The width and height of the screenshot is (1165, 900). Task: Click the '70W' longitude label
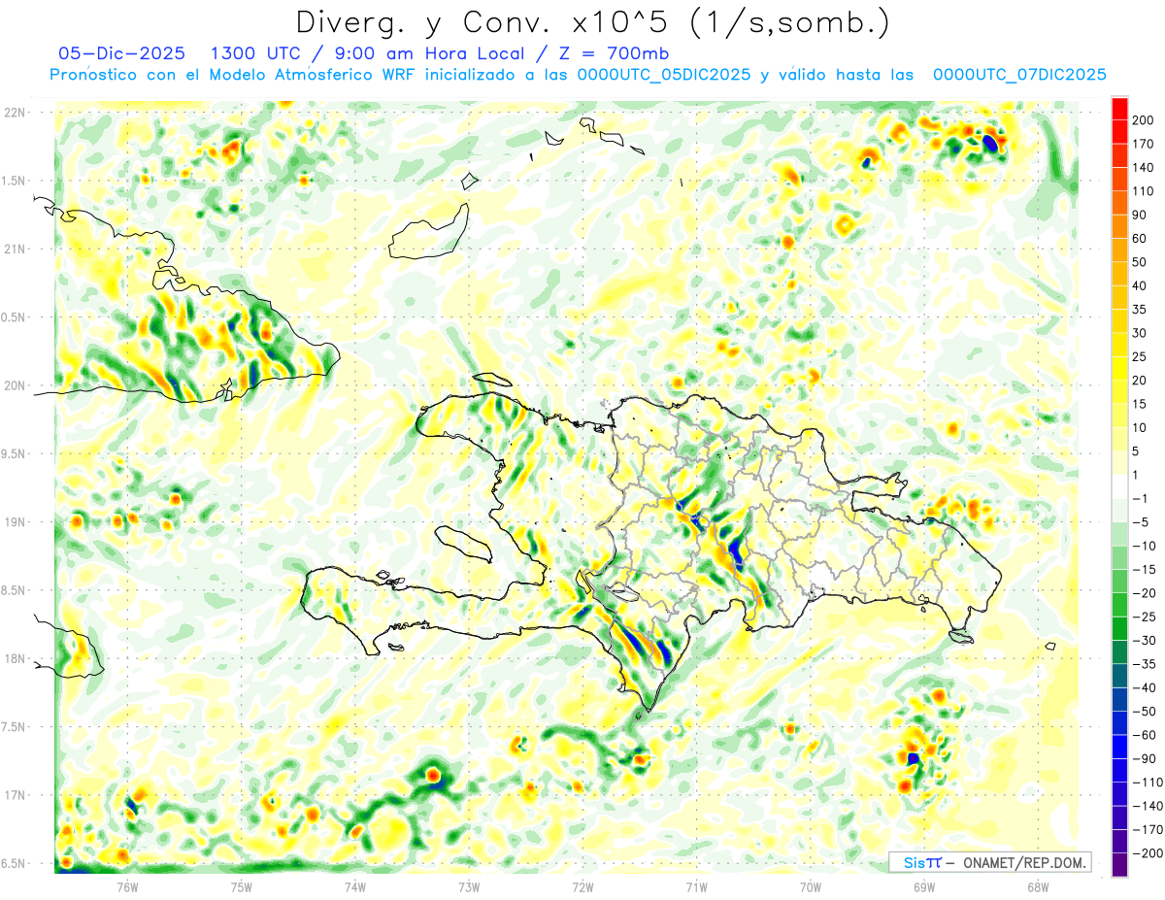tap(810, 887)
